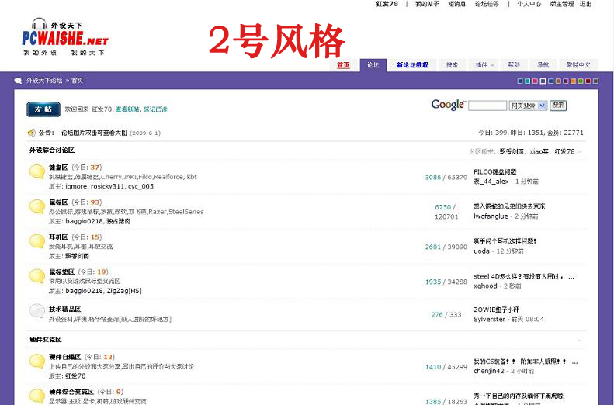Image resolution: width=614 pixels, height=405 pixels.
Task: Click the breadcrumb speech bubble icon
Action: 18,81
